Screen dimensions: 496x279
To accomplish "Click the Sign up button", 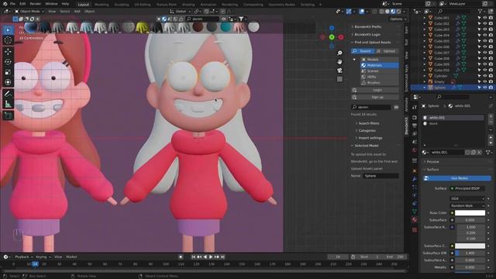I will pos(375,97).
